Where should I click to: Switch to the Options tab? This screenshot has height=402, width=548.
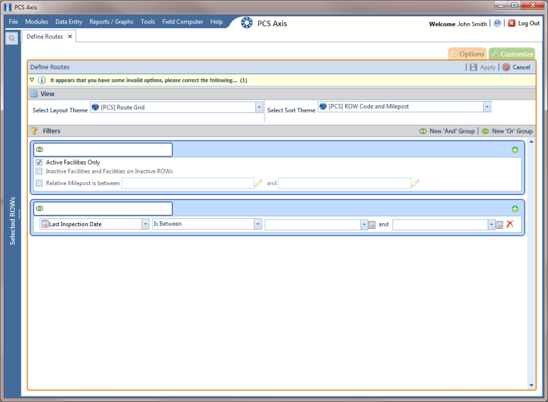(467, 54)
